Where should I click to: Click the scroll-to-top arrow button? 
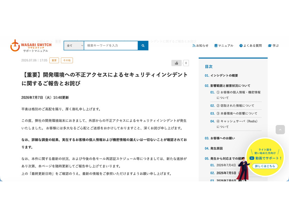[x=280, y=129]
